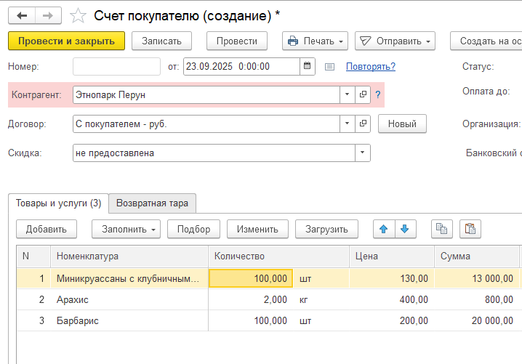Click sum cell 20 000,00
522x364 pixels.
477,320
